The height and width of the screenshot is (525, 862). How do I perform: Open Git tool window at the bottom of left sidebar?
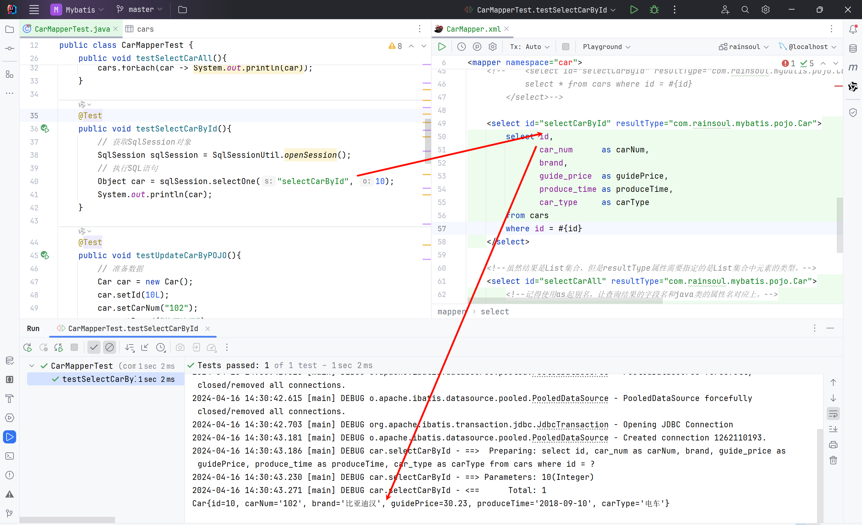click(x=10, y=513)
